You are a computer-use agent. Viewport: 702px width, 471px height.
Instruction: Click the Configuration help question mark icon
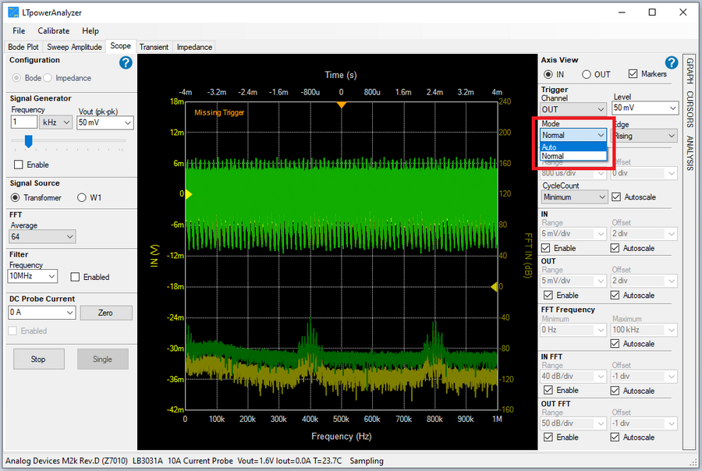coord(126,62)
